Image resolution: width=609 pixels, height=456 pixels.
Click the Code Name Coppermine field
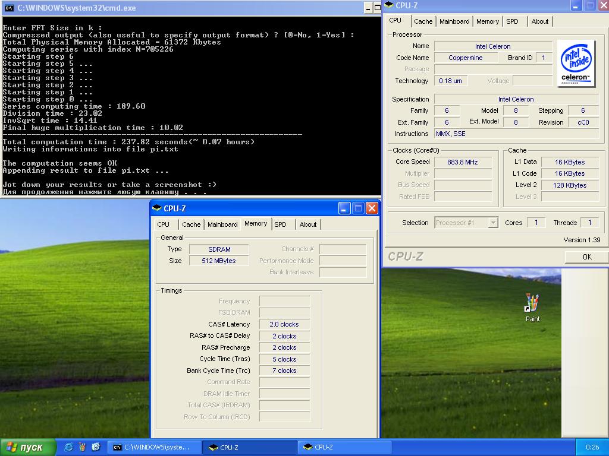coord(466,58)
